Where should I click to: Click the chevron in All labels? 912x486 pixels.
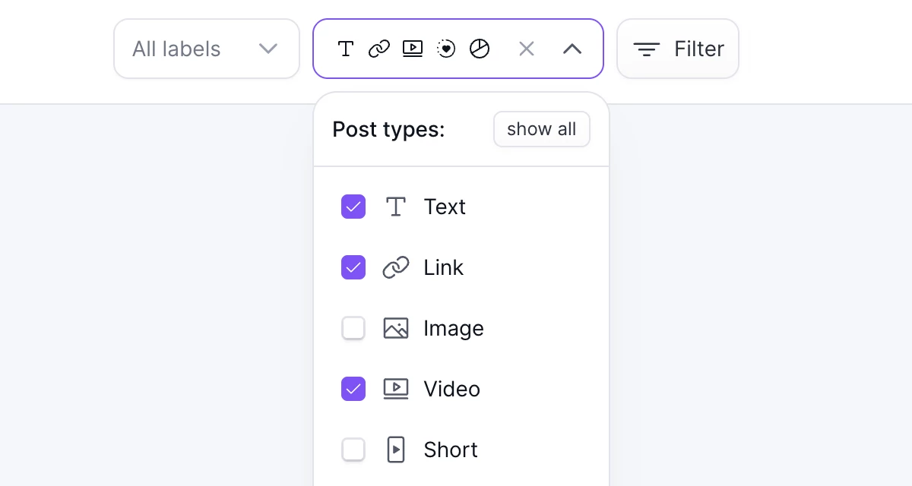268,49
